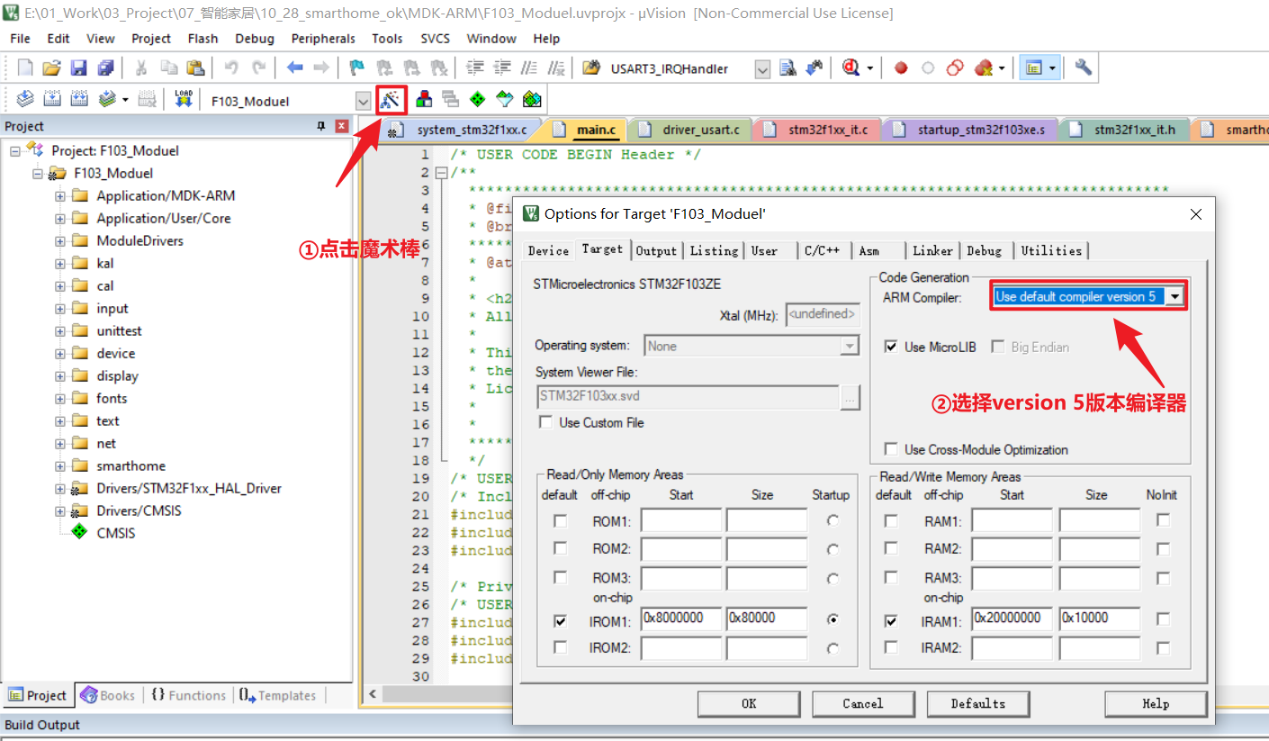Open the Peripherals menu
Viewport: 1269px width, 741px height.
323,39
